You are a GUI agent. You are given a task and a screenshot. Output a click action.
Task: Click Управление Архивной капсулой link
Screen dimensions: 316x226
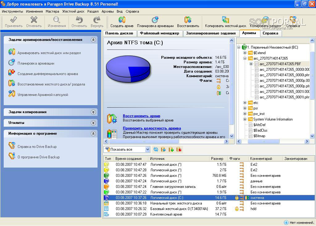coord(43,95)
